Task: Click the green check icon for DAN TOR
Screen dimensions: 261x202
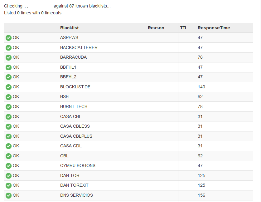Action: click(8, 176)
